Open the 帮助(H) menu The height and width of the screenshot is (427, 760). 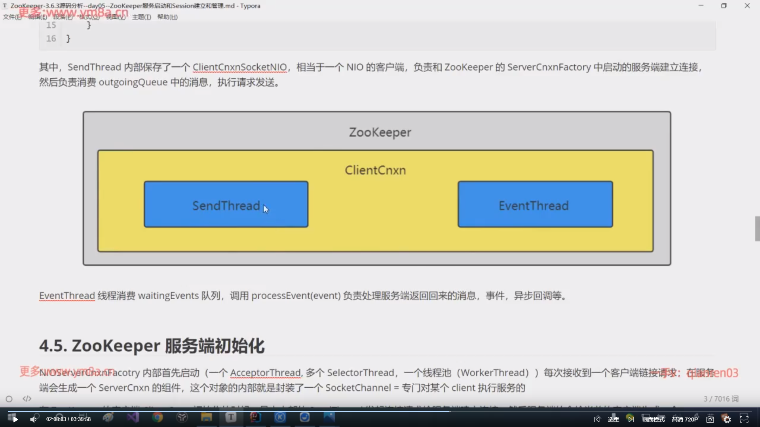[x=167, y=17]
